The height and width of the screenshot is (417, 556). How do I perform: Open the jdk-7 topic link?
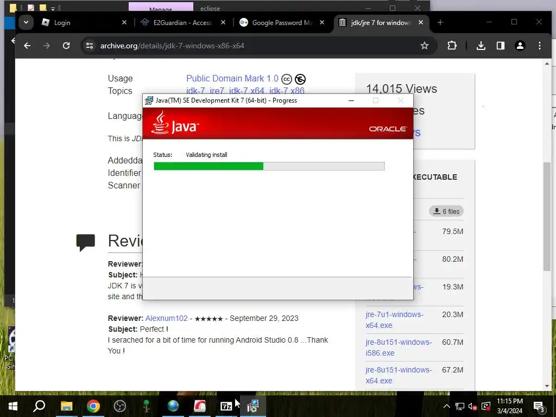point(195,91)
